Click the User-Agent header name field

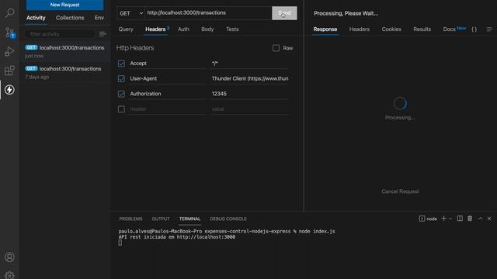click(x=168, y=78)
